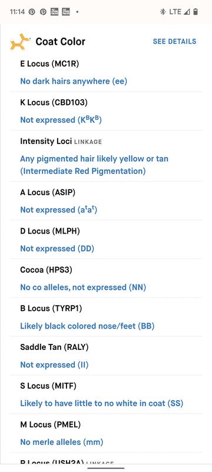This screenshot has width=212, height=472.
Task: Tap the first news notification icon
Action: (54, 12)
